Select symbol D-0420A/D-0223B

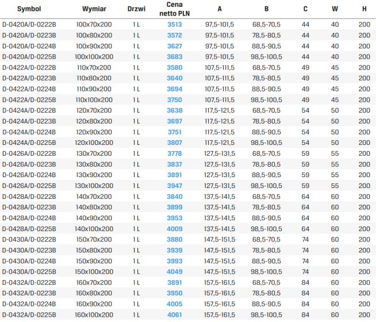coord(29,35)
